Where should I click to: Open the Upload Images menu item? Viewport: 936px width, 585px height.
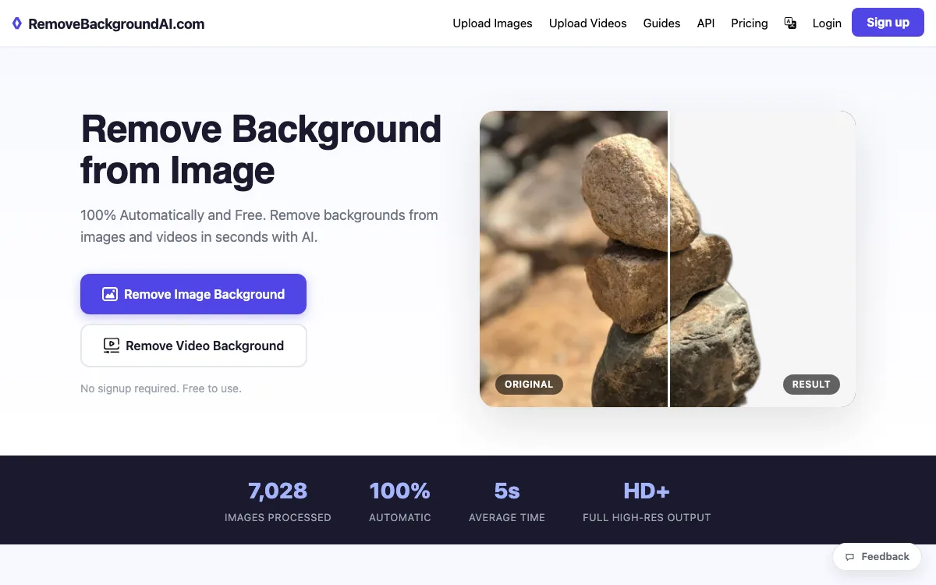coord(492,23)
